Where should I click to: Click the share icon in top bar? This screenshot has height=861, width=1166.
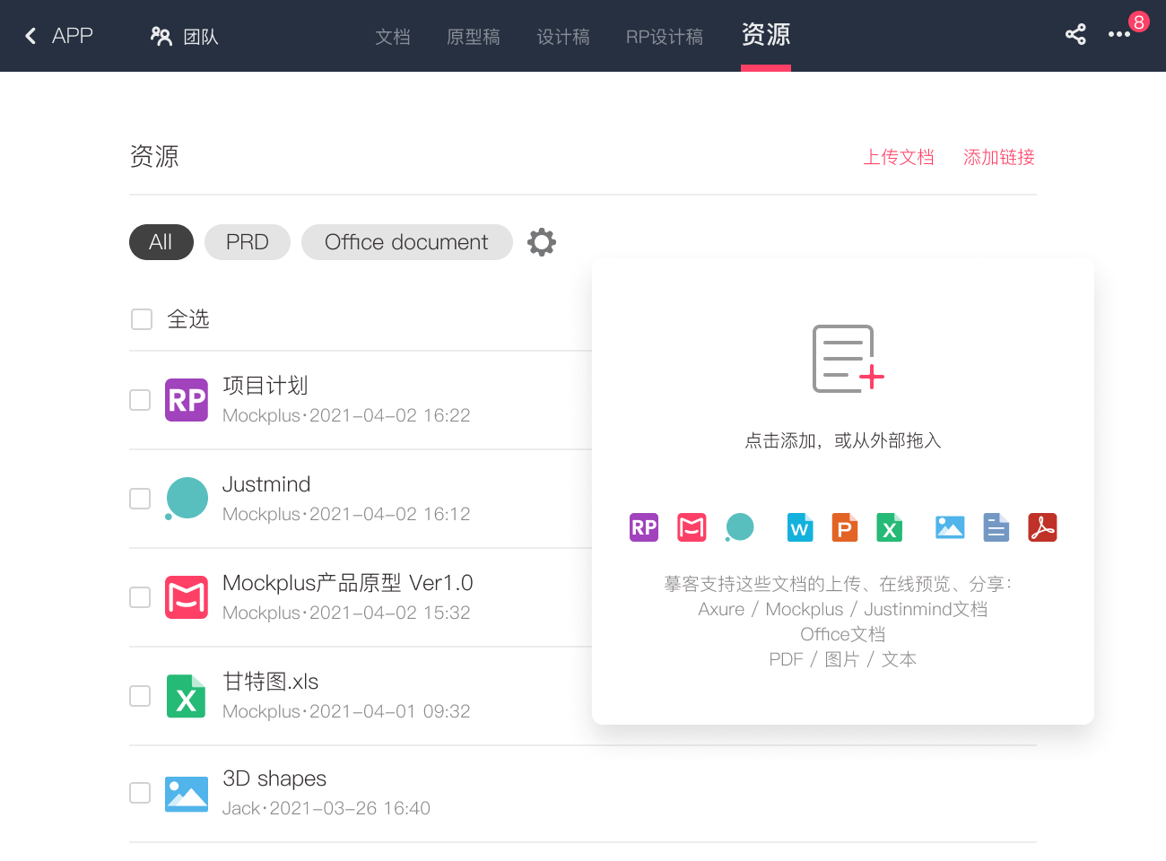1075,34
